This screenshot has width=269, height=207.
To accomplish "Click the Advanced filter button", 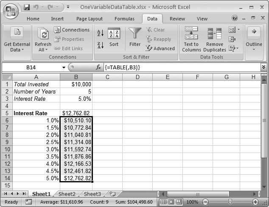I will 160,48.
